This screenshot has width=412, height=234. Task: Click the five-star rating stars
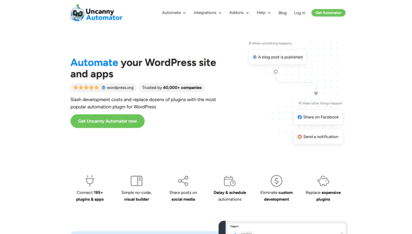86,87
